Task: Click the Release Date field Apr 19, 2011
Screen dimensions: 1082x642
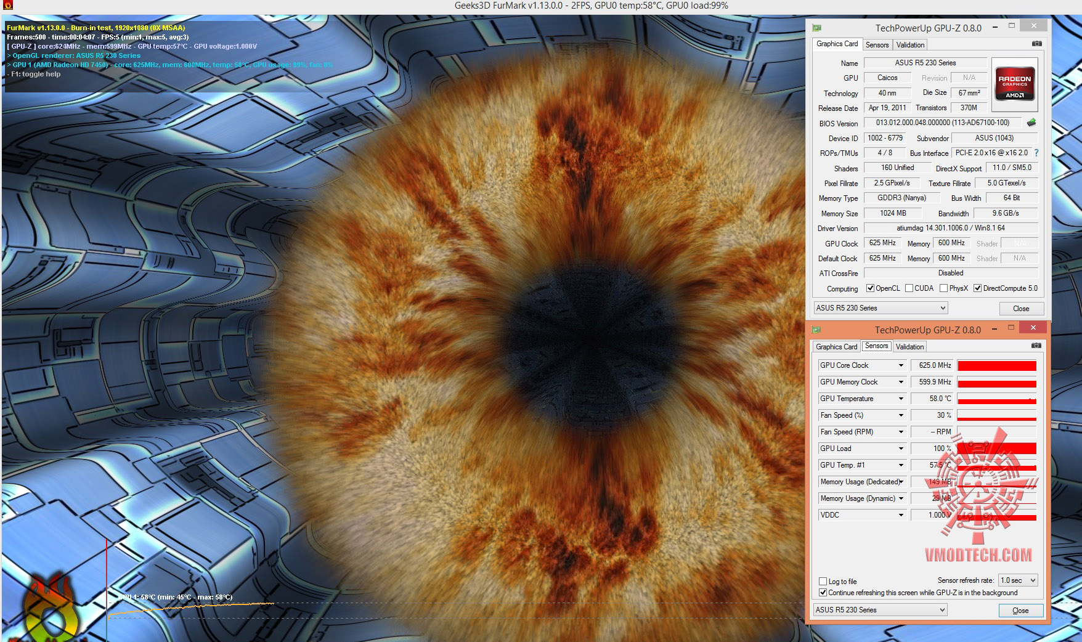Action: (887, 108)
